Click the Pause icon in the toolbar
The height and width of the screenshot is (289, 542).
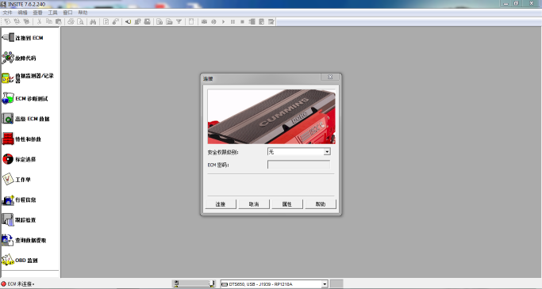tap(233, 21)
